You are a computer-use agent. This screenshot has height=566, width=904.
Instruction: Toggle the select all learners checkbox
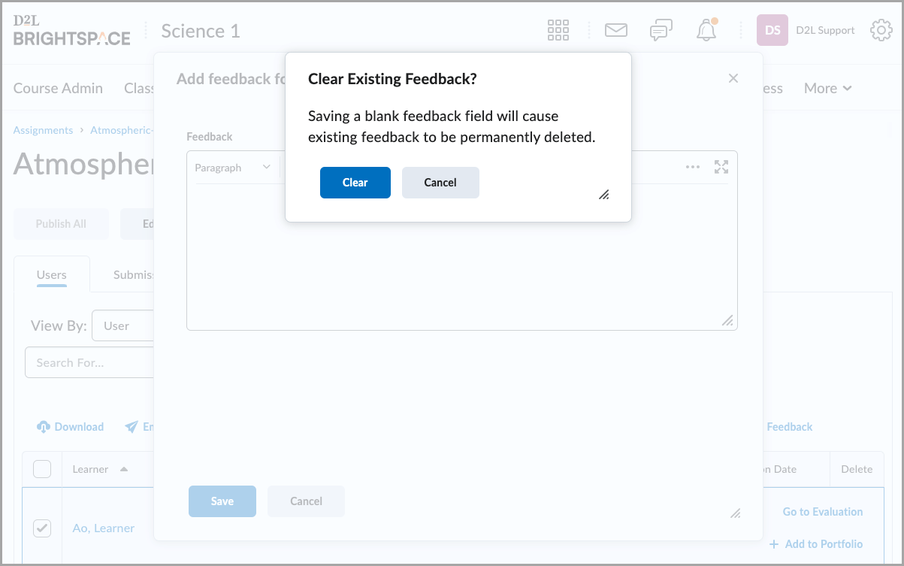click(x=42, y=469)
